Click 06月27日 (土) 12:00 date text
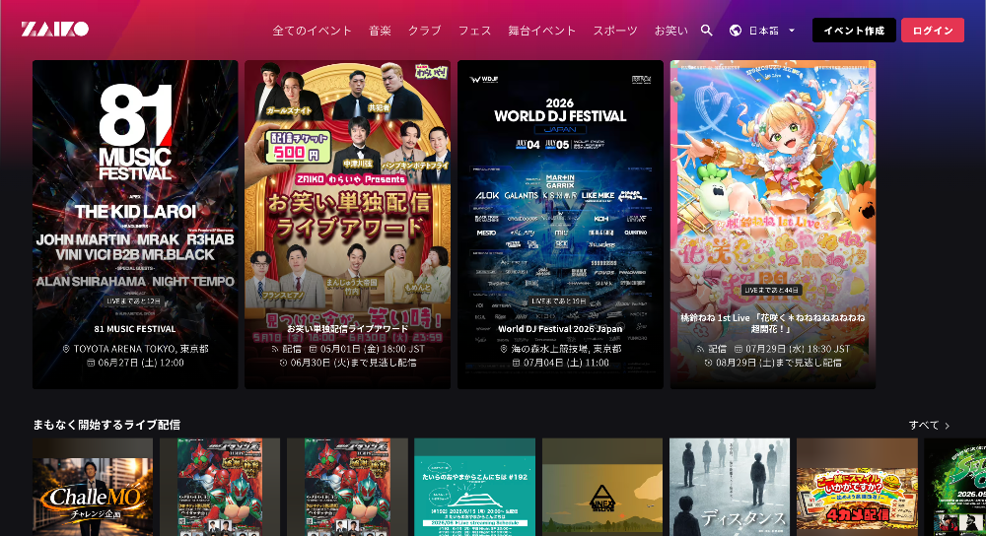The image size is (986, 536). click(x=141, y=363)
